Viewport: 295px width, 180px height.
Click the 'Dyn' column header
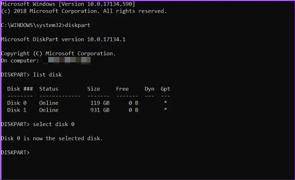pyautogui.click(x=149, y=89)
